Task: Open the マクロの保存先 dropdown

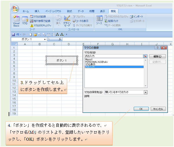Action: pos(145,92)
